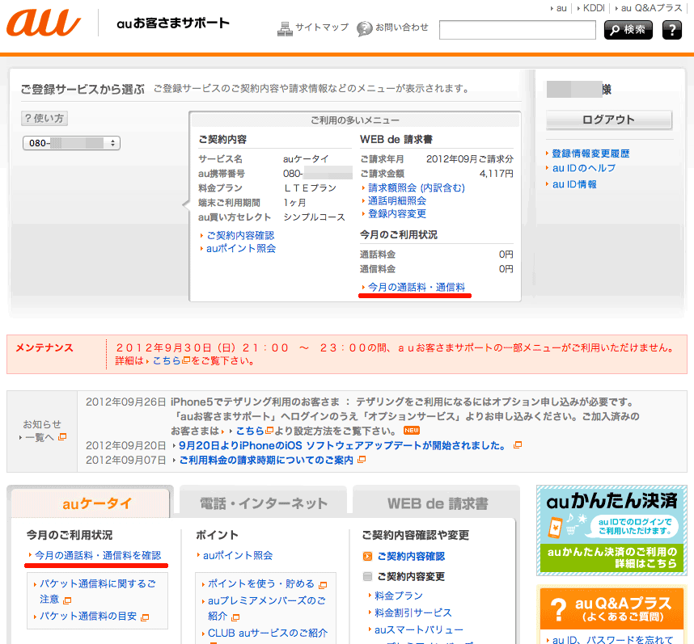
Task: Click external-link icon after ポイントを使う・貯める
Action: coord(323,585)
